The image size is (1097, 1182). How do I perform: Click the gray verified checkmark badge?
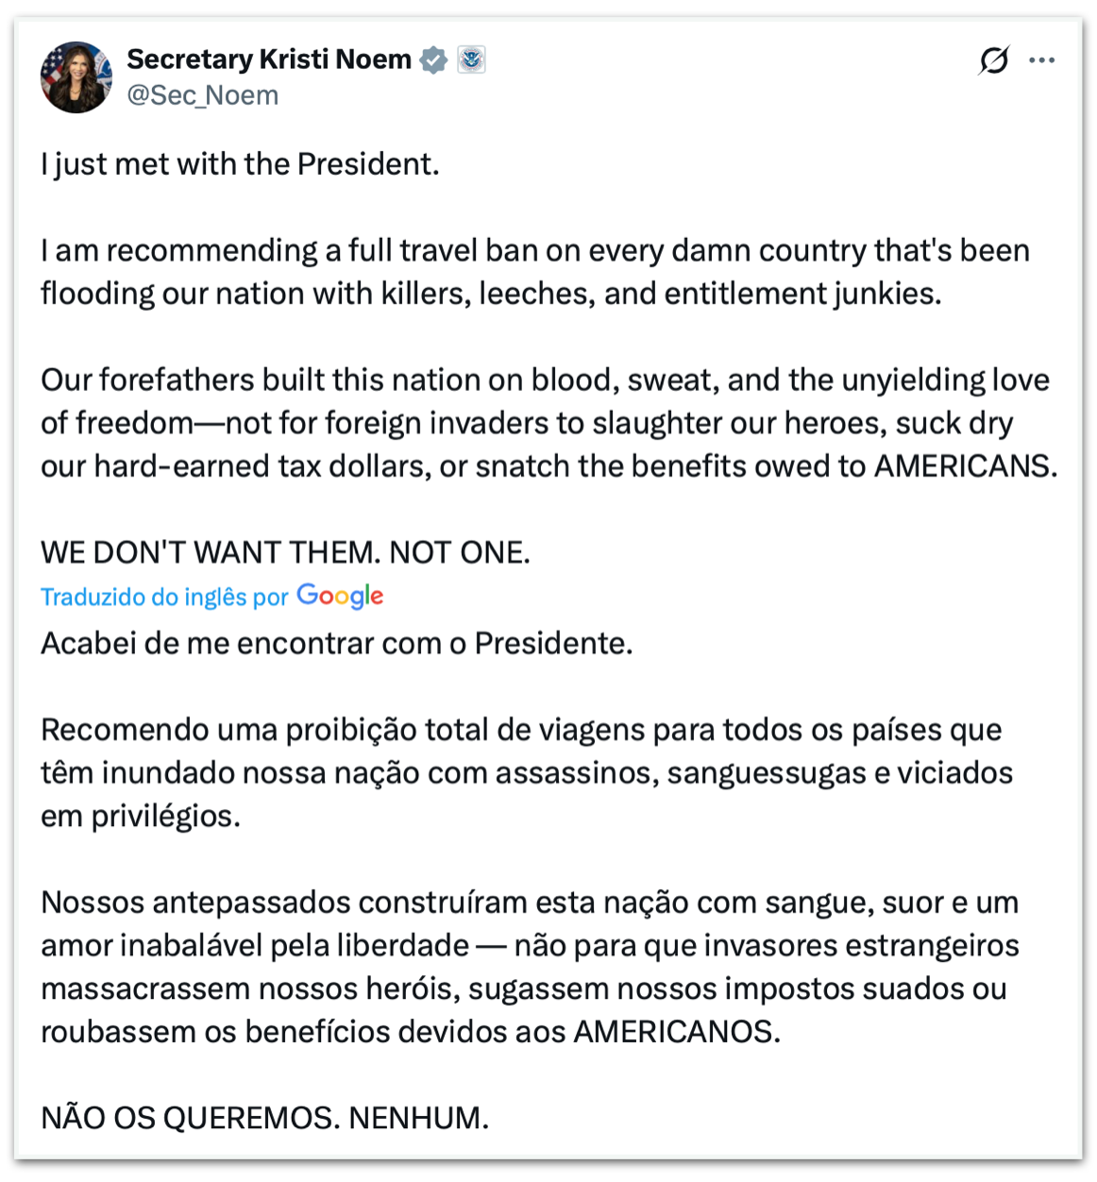pyautogui.click(x=433, y=59)
